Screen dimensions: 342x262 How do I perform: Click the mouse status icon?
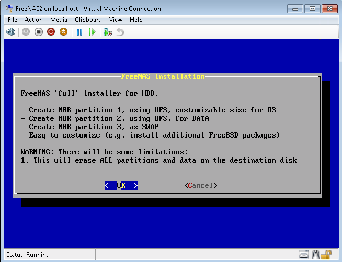[315, 255]
